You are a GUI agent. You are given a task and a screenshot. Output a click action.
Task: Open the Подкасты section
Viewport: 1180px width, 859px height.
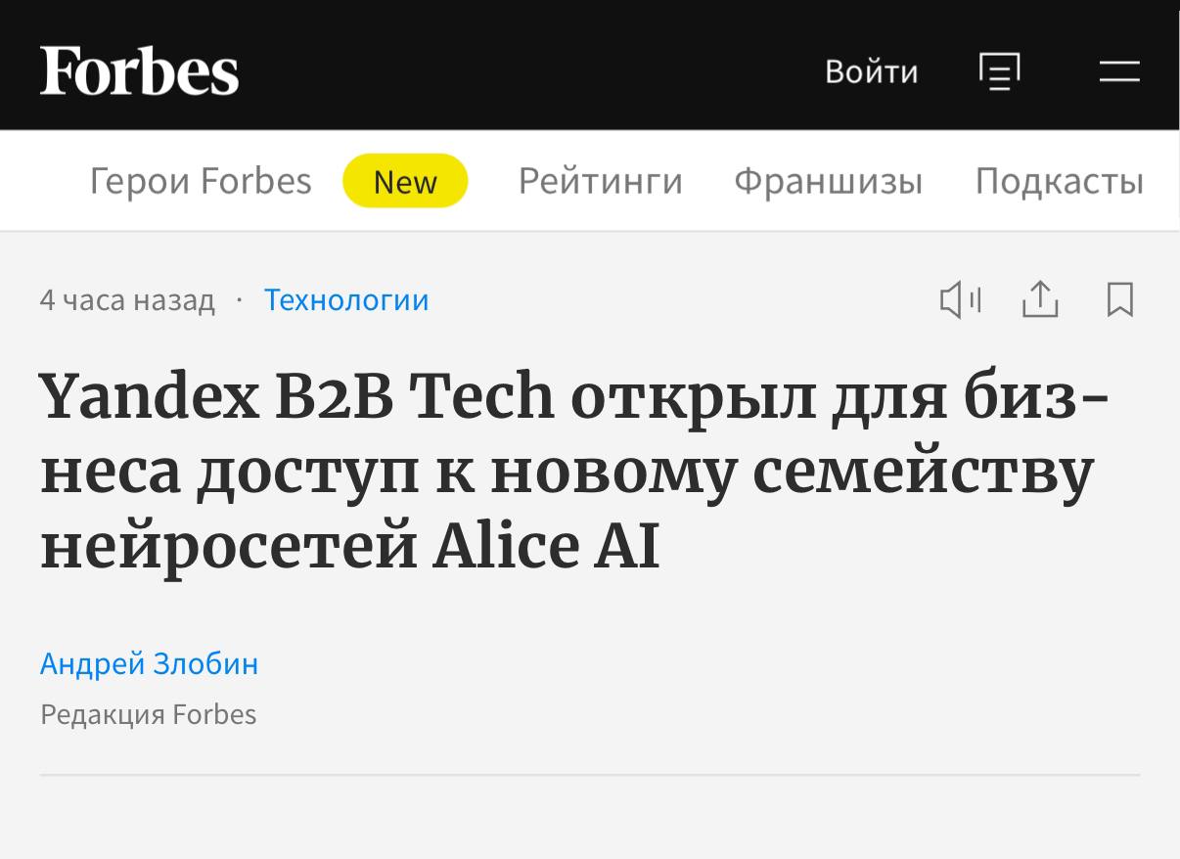click(x=1057, y=181)
